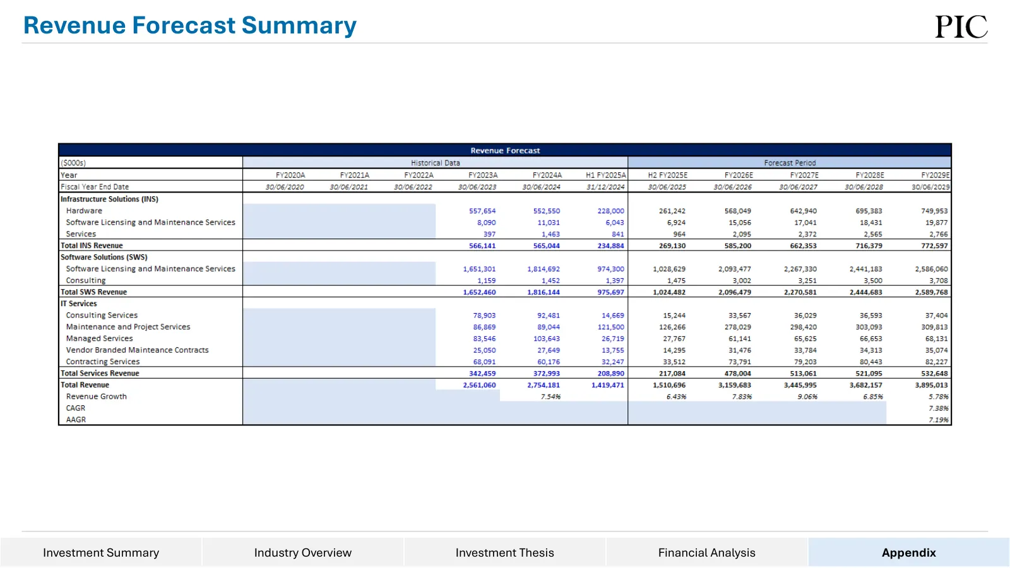Click CAGR value 7.38%
Image resolution: width=1010 pixels, height=568 pixels.
pyautogui.click(x=939, y=408)
